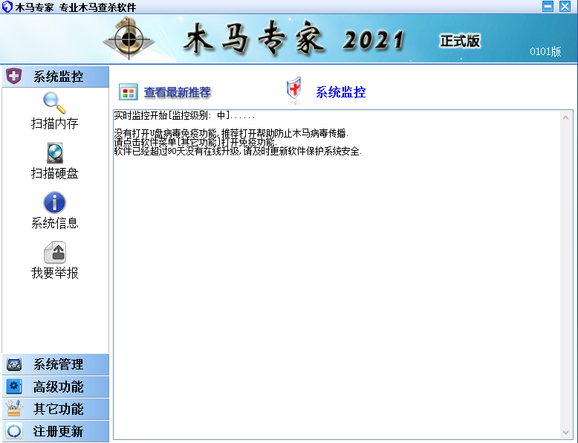
Task: Click the 系统管理 monitor icon
Action: pos(14,364)
